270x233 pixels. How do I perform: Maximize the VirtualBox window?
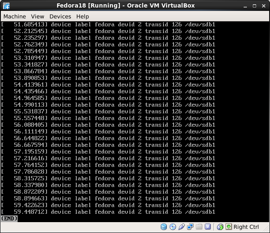pyautogui.click(x=254, y=5)
